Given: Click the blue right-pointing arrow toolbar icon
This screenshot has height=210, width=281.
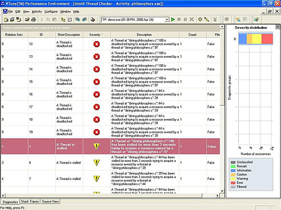Looking at the screenshot, I should click(x=78, y=19).
